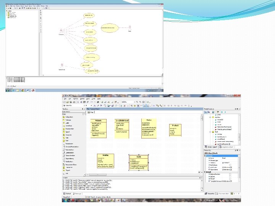Open the Help menu in Rational Rose window
275x206 pixels.
(47, 6)
